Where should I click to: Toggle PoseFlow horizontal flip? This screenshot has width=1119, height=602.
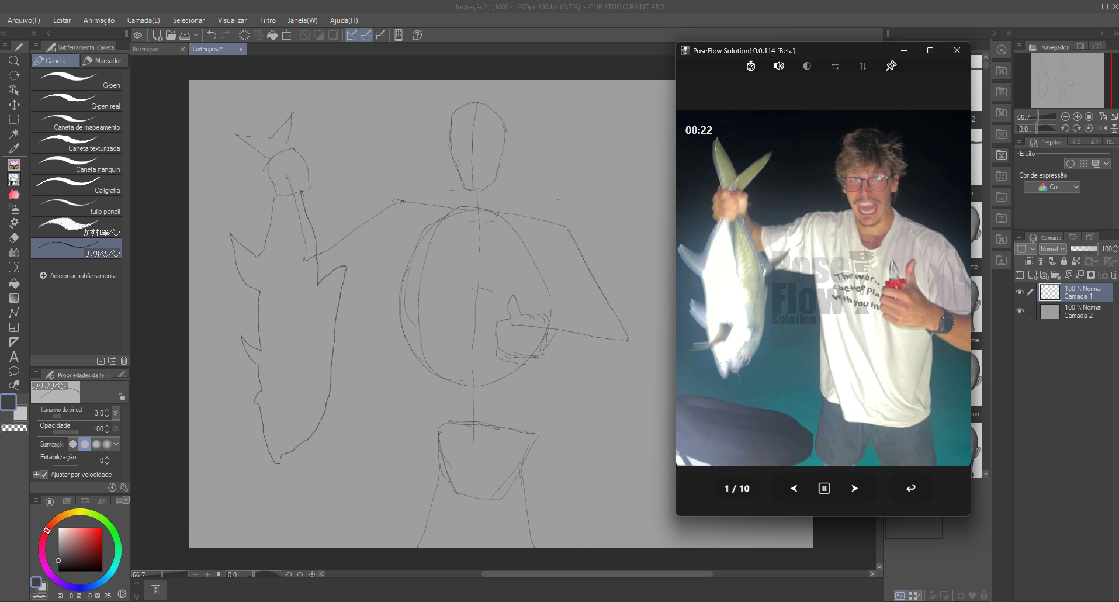(x=835, y=66)
